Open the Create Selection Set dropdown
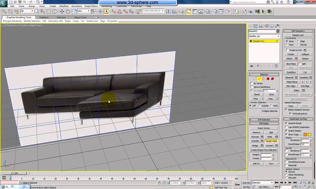 tap(153, 11)
